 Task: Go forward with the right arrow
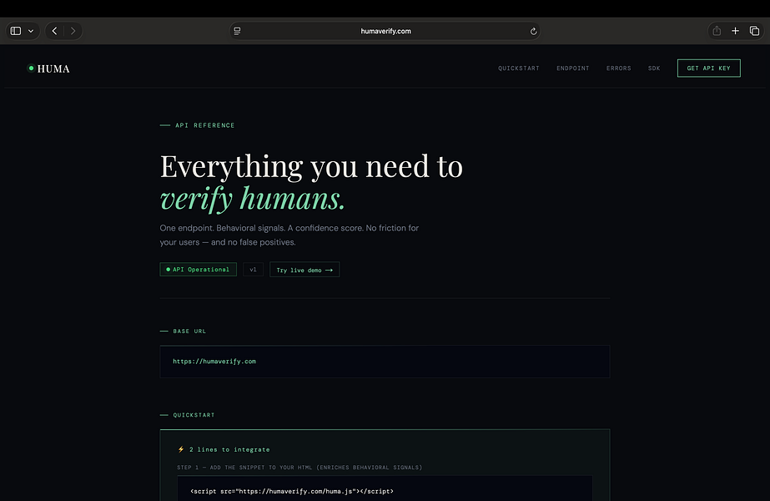coord(73,31)
